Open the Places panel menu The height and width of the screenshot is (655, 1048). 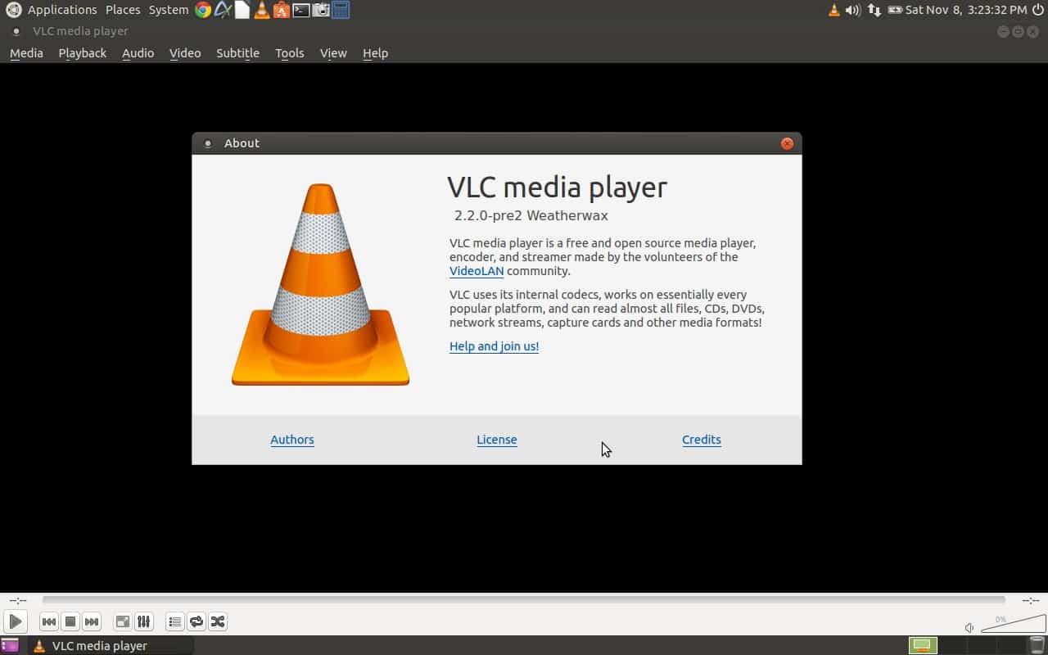pos(123,10)
